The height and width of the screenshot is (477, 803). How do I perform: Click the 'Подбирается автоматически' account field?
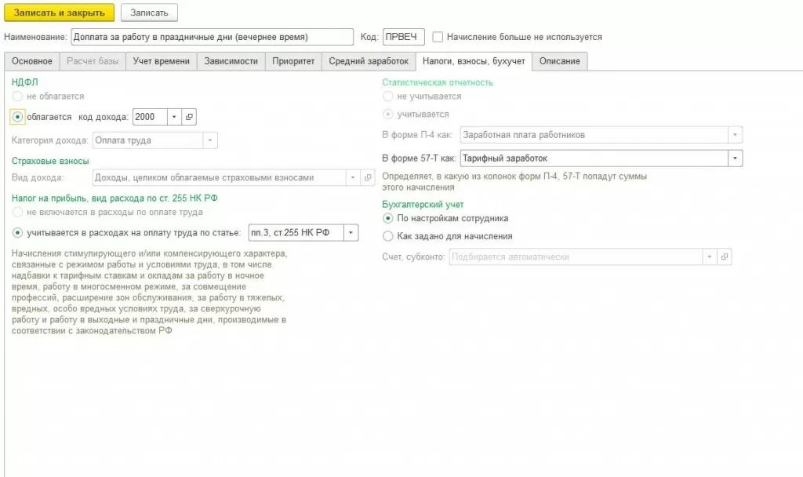(576, 257)
